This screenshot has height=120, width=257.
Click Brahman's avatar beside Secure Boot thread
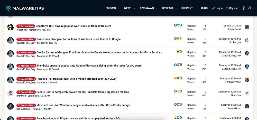click(x=11, y=93)
